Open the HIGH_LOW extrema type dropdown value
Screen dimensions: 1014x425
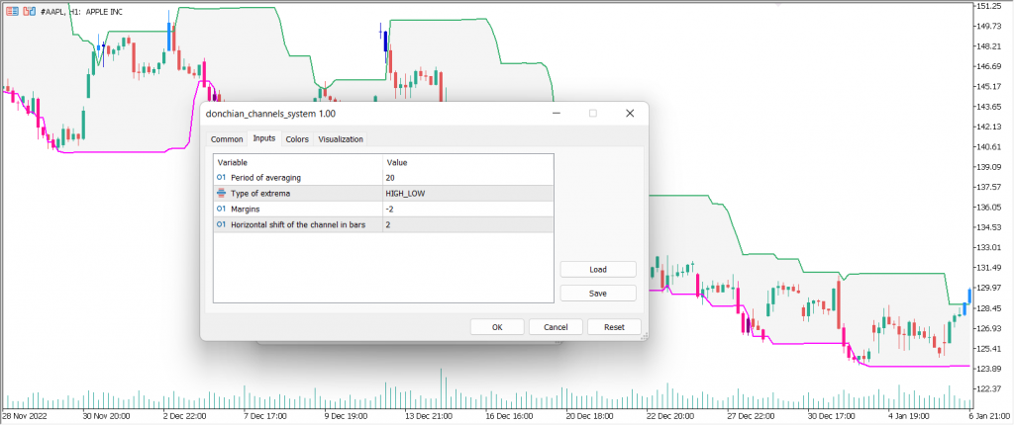click(465, 193)
